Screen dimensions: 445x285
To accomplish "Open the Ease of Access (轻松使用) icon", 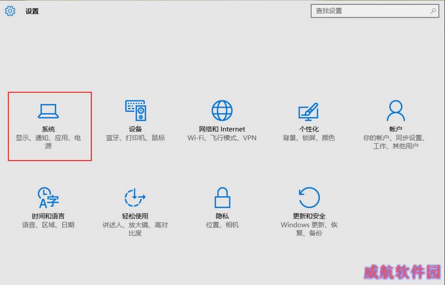I will click(135, 197).
